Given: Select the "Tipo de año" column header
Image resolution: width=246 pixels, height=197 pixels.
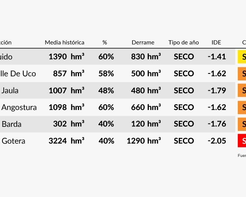Looking at the screenshot, I should point(183,42).
